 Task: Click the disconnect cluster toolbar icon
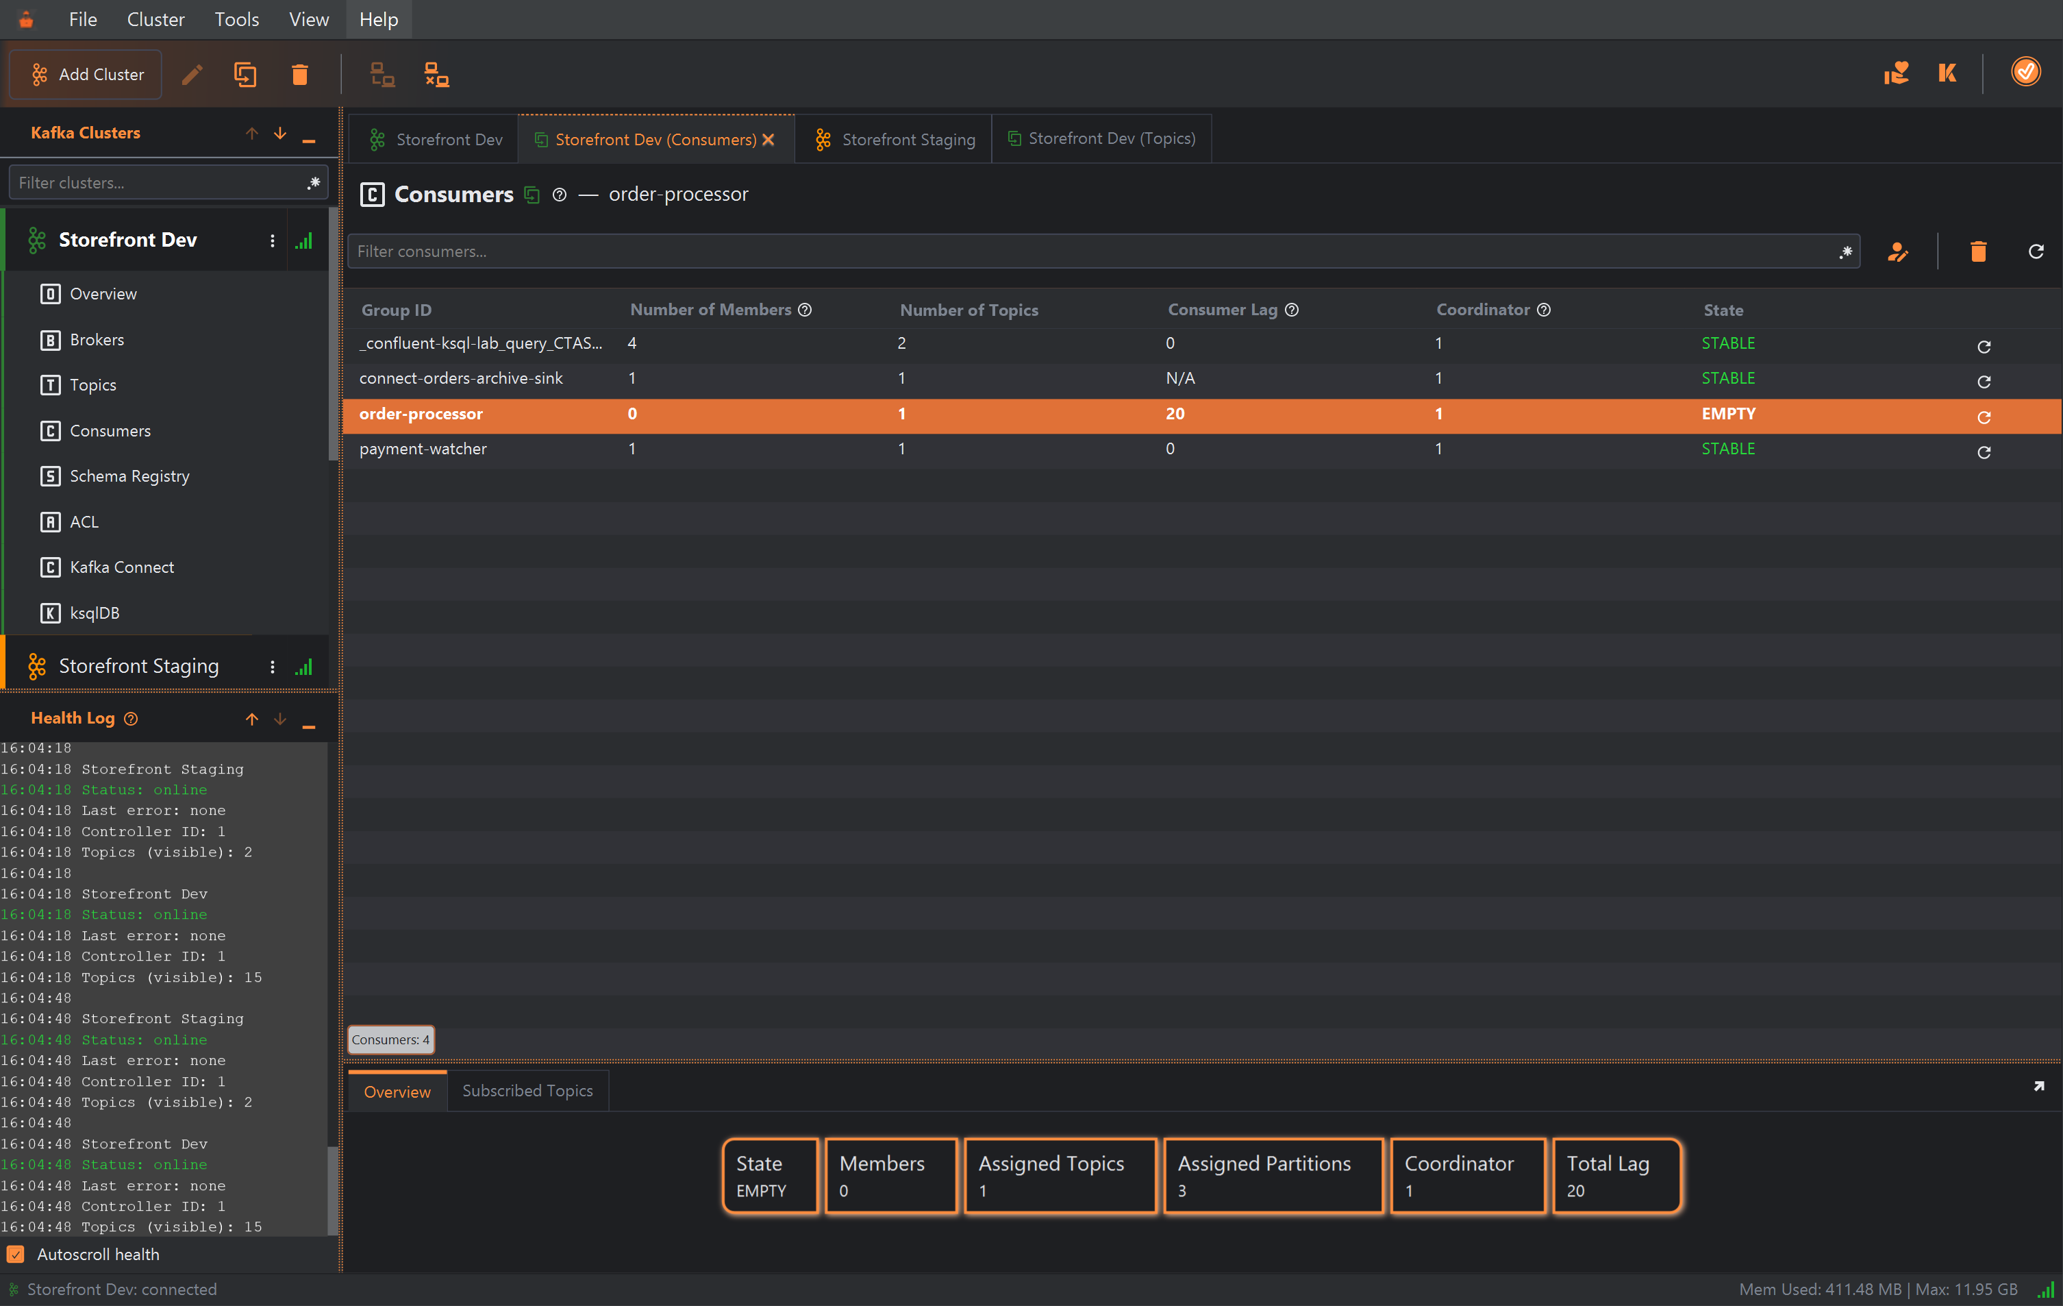pyautogui.click(x=437, y=75)
